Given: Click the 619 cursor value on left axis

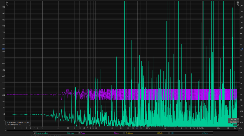Looking at the screenshot, I should click(x=3, y=49).
